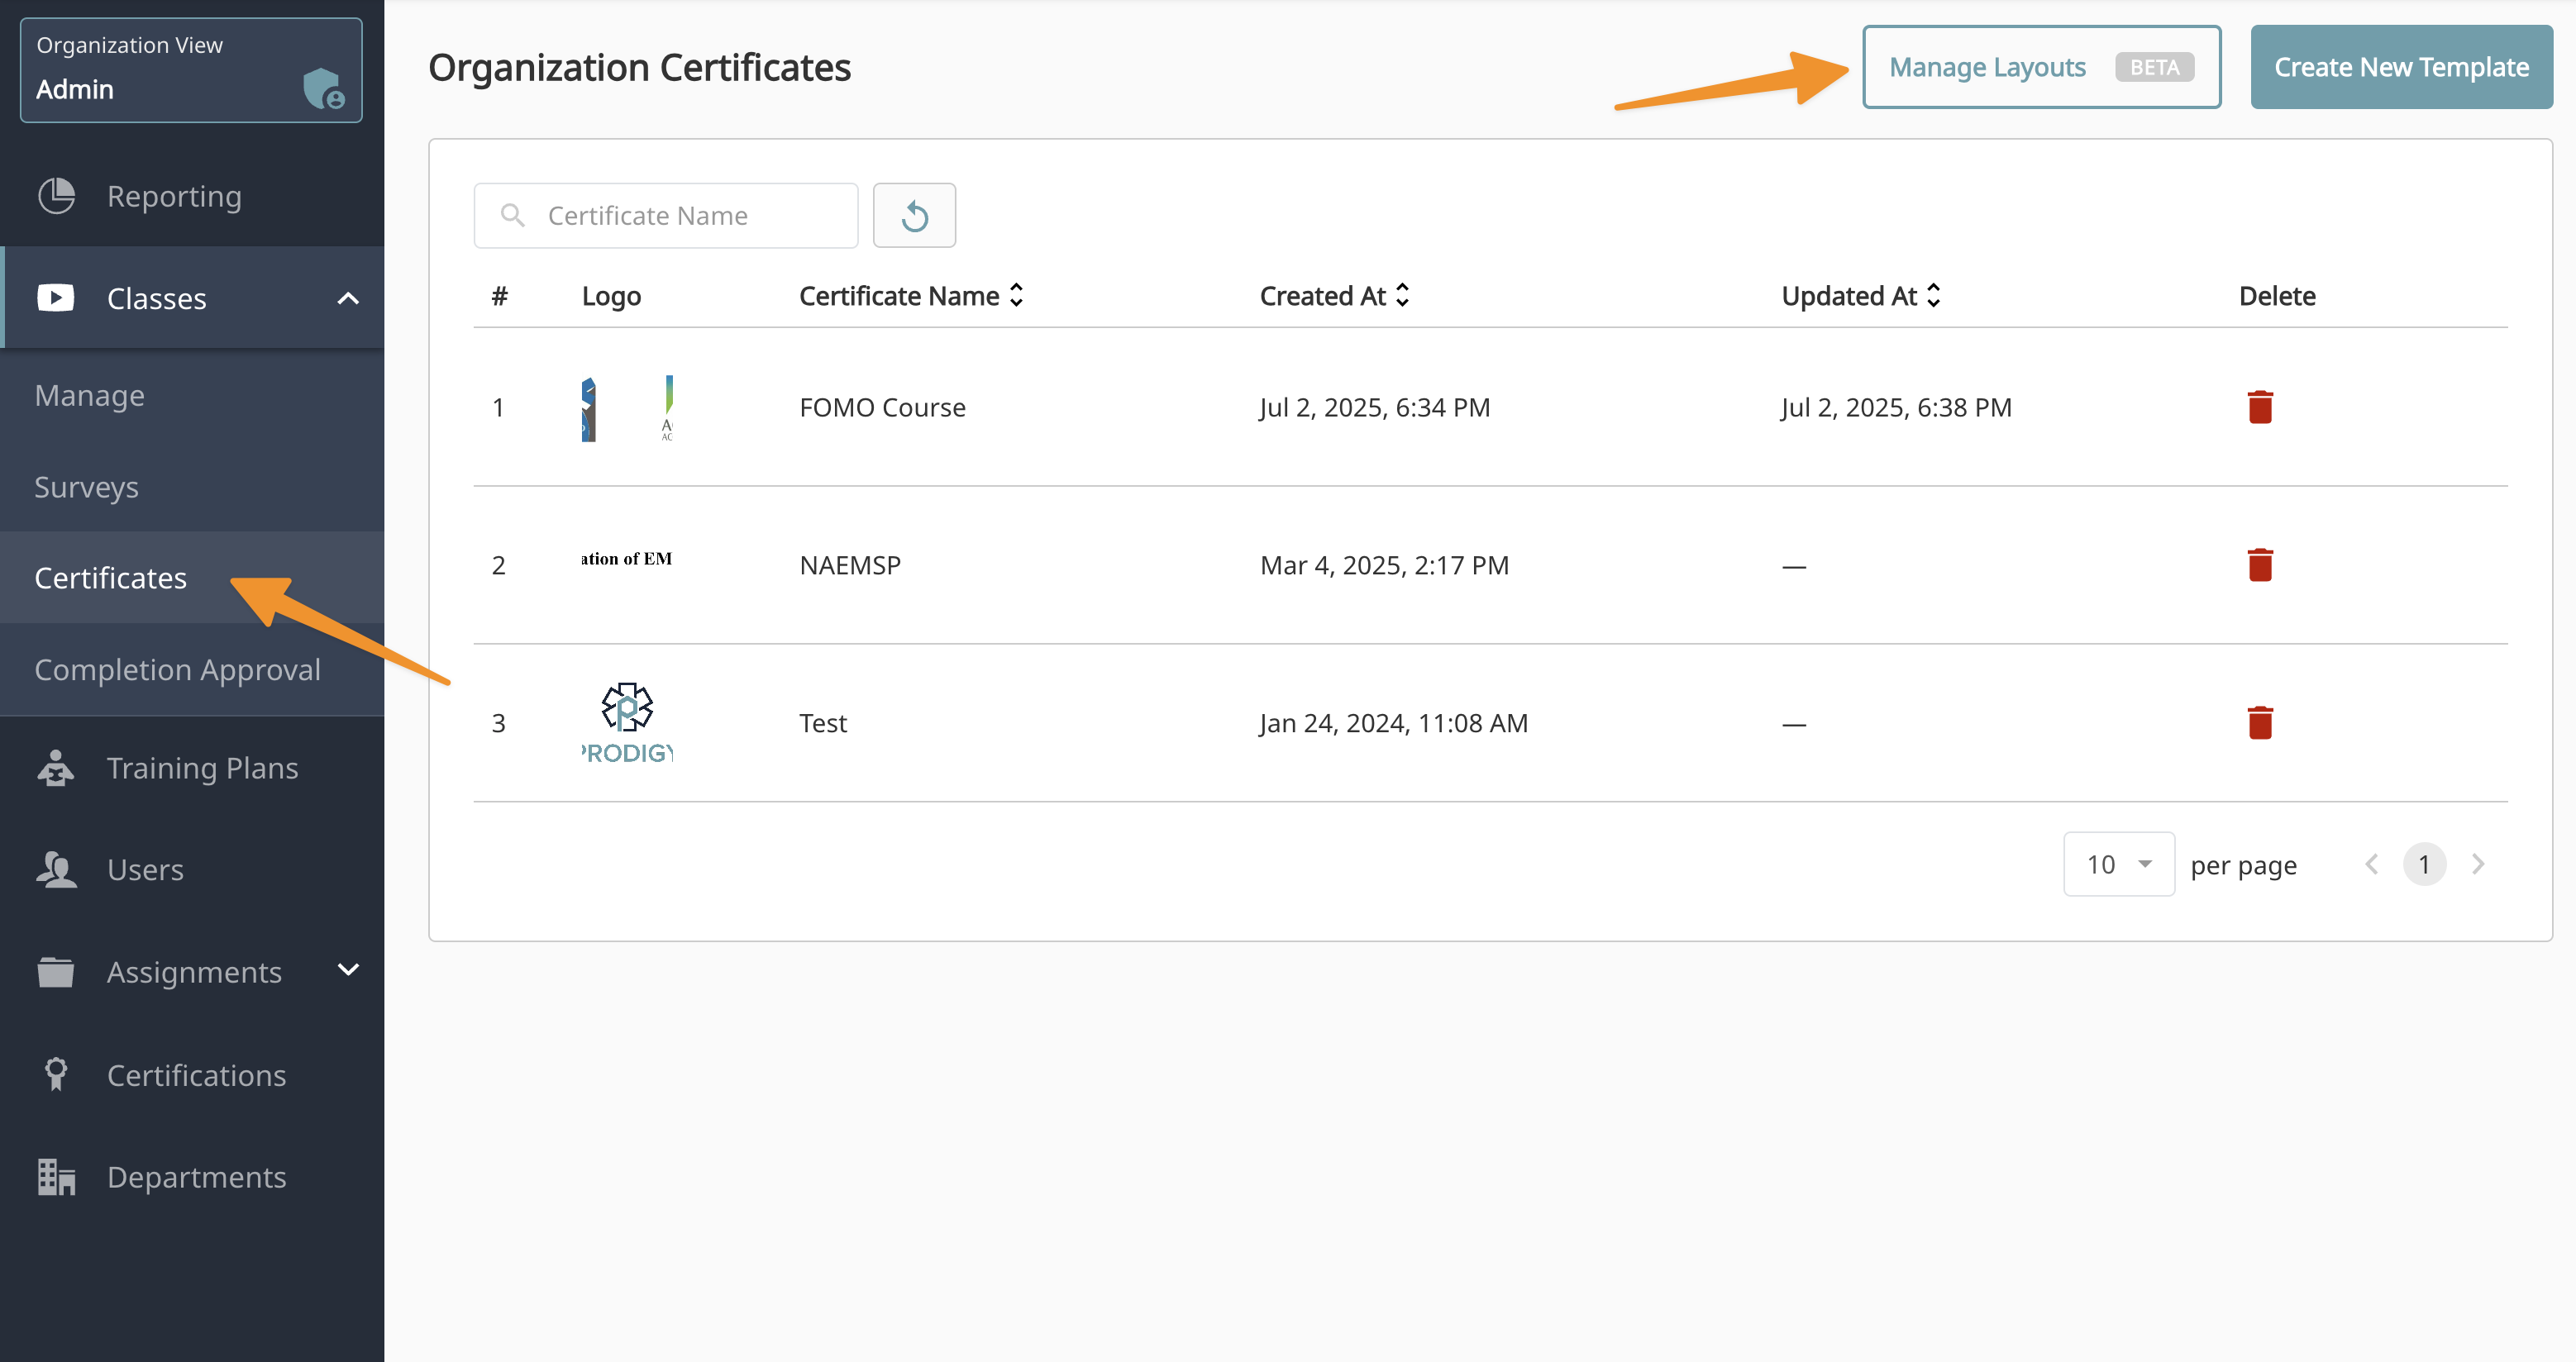
Task: Go to the next page arrow
Action: pos(2478,864)
